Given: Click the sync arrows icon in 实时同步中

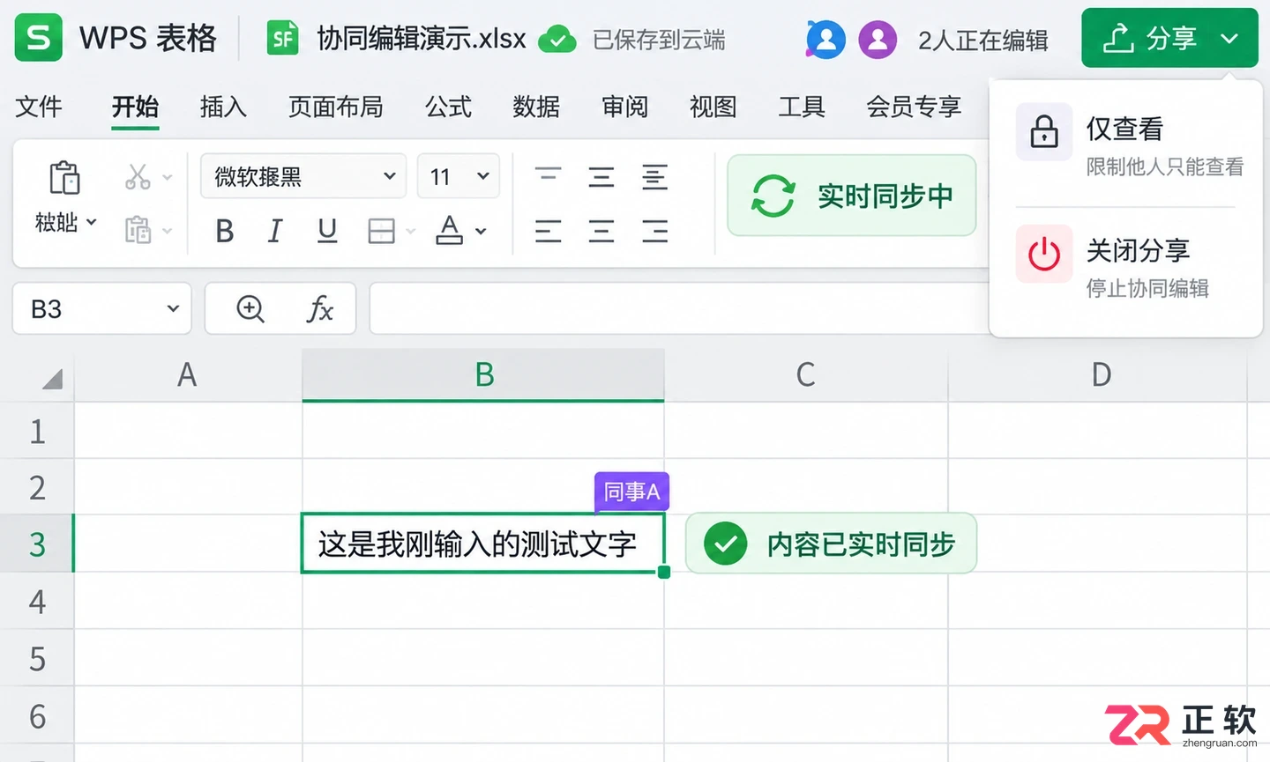Looking at the screenshot, I should (773, 196).
